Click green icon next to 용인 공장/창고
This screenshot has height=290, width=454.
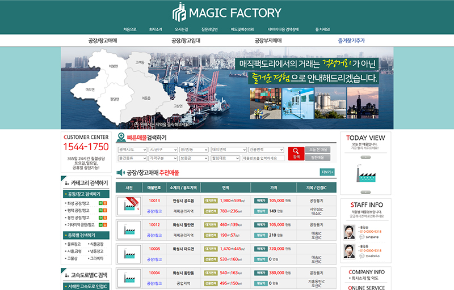(100, 217)
